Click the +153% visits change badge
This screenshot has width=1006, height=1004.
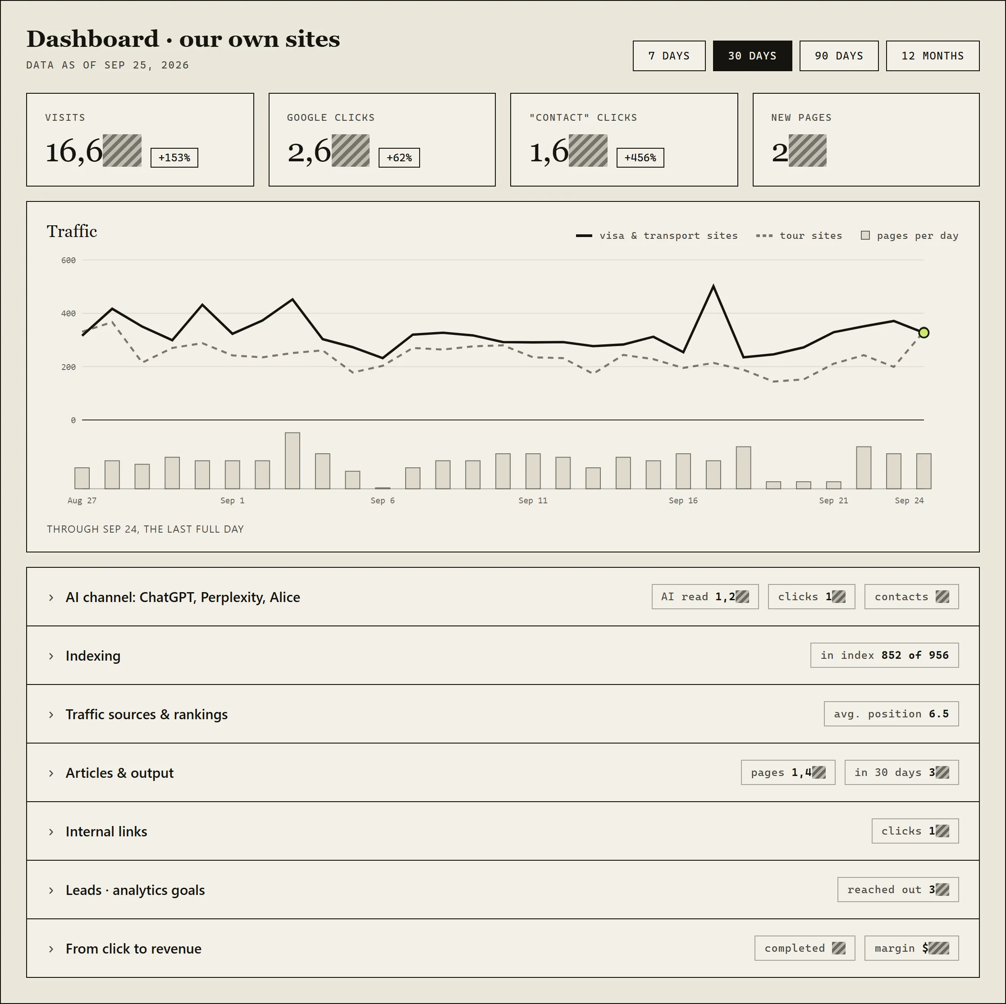pyautogui.click(x=174, y=157)
